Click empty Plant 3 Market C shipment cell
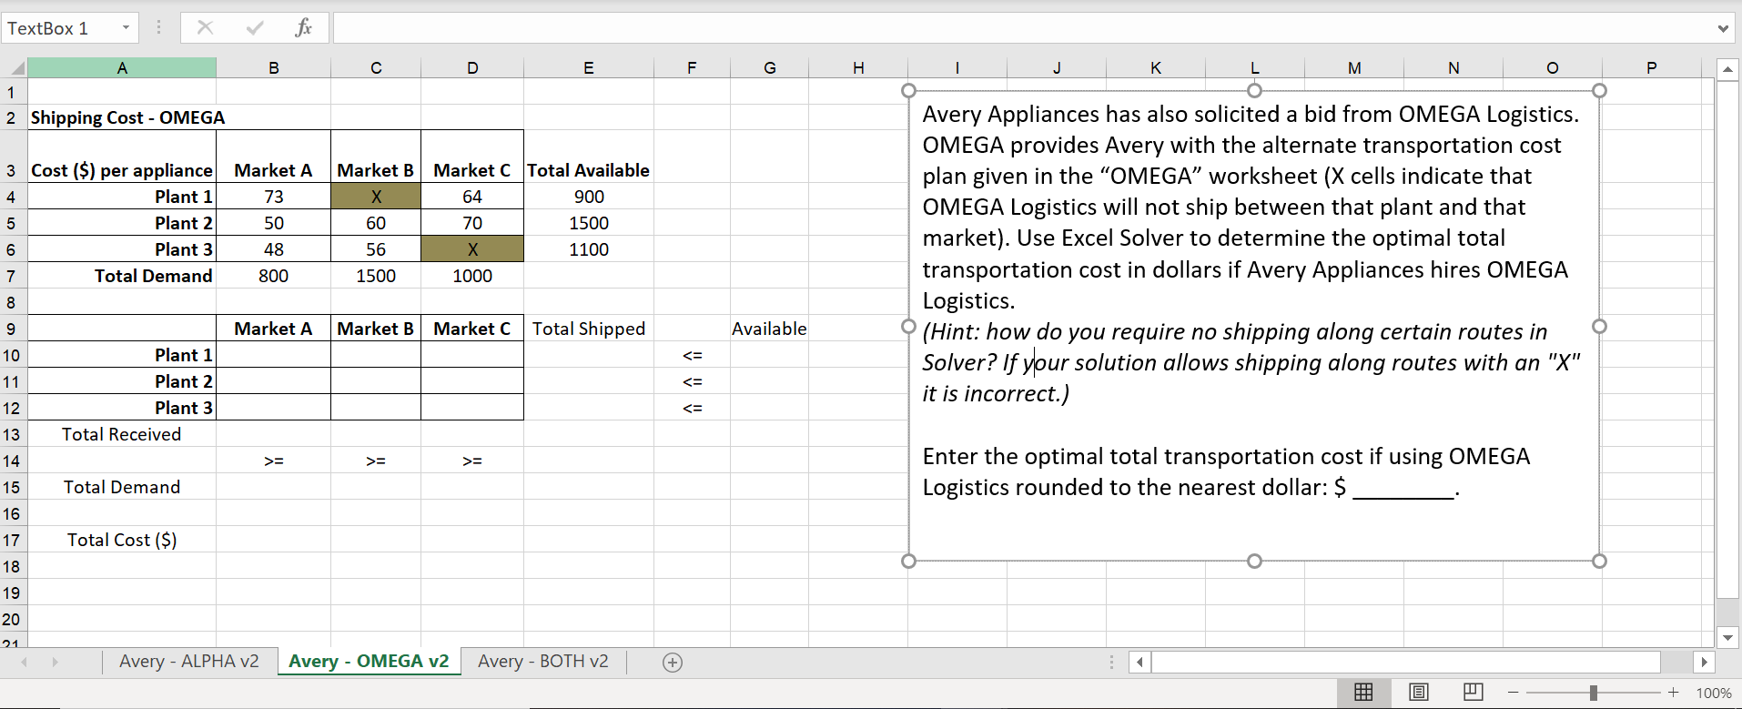This screenshot has height=709, width=1742. point(472,408)
